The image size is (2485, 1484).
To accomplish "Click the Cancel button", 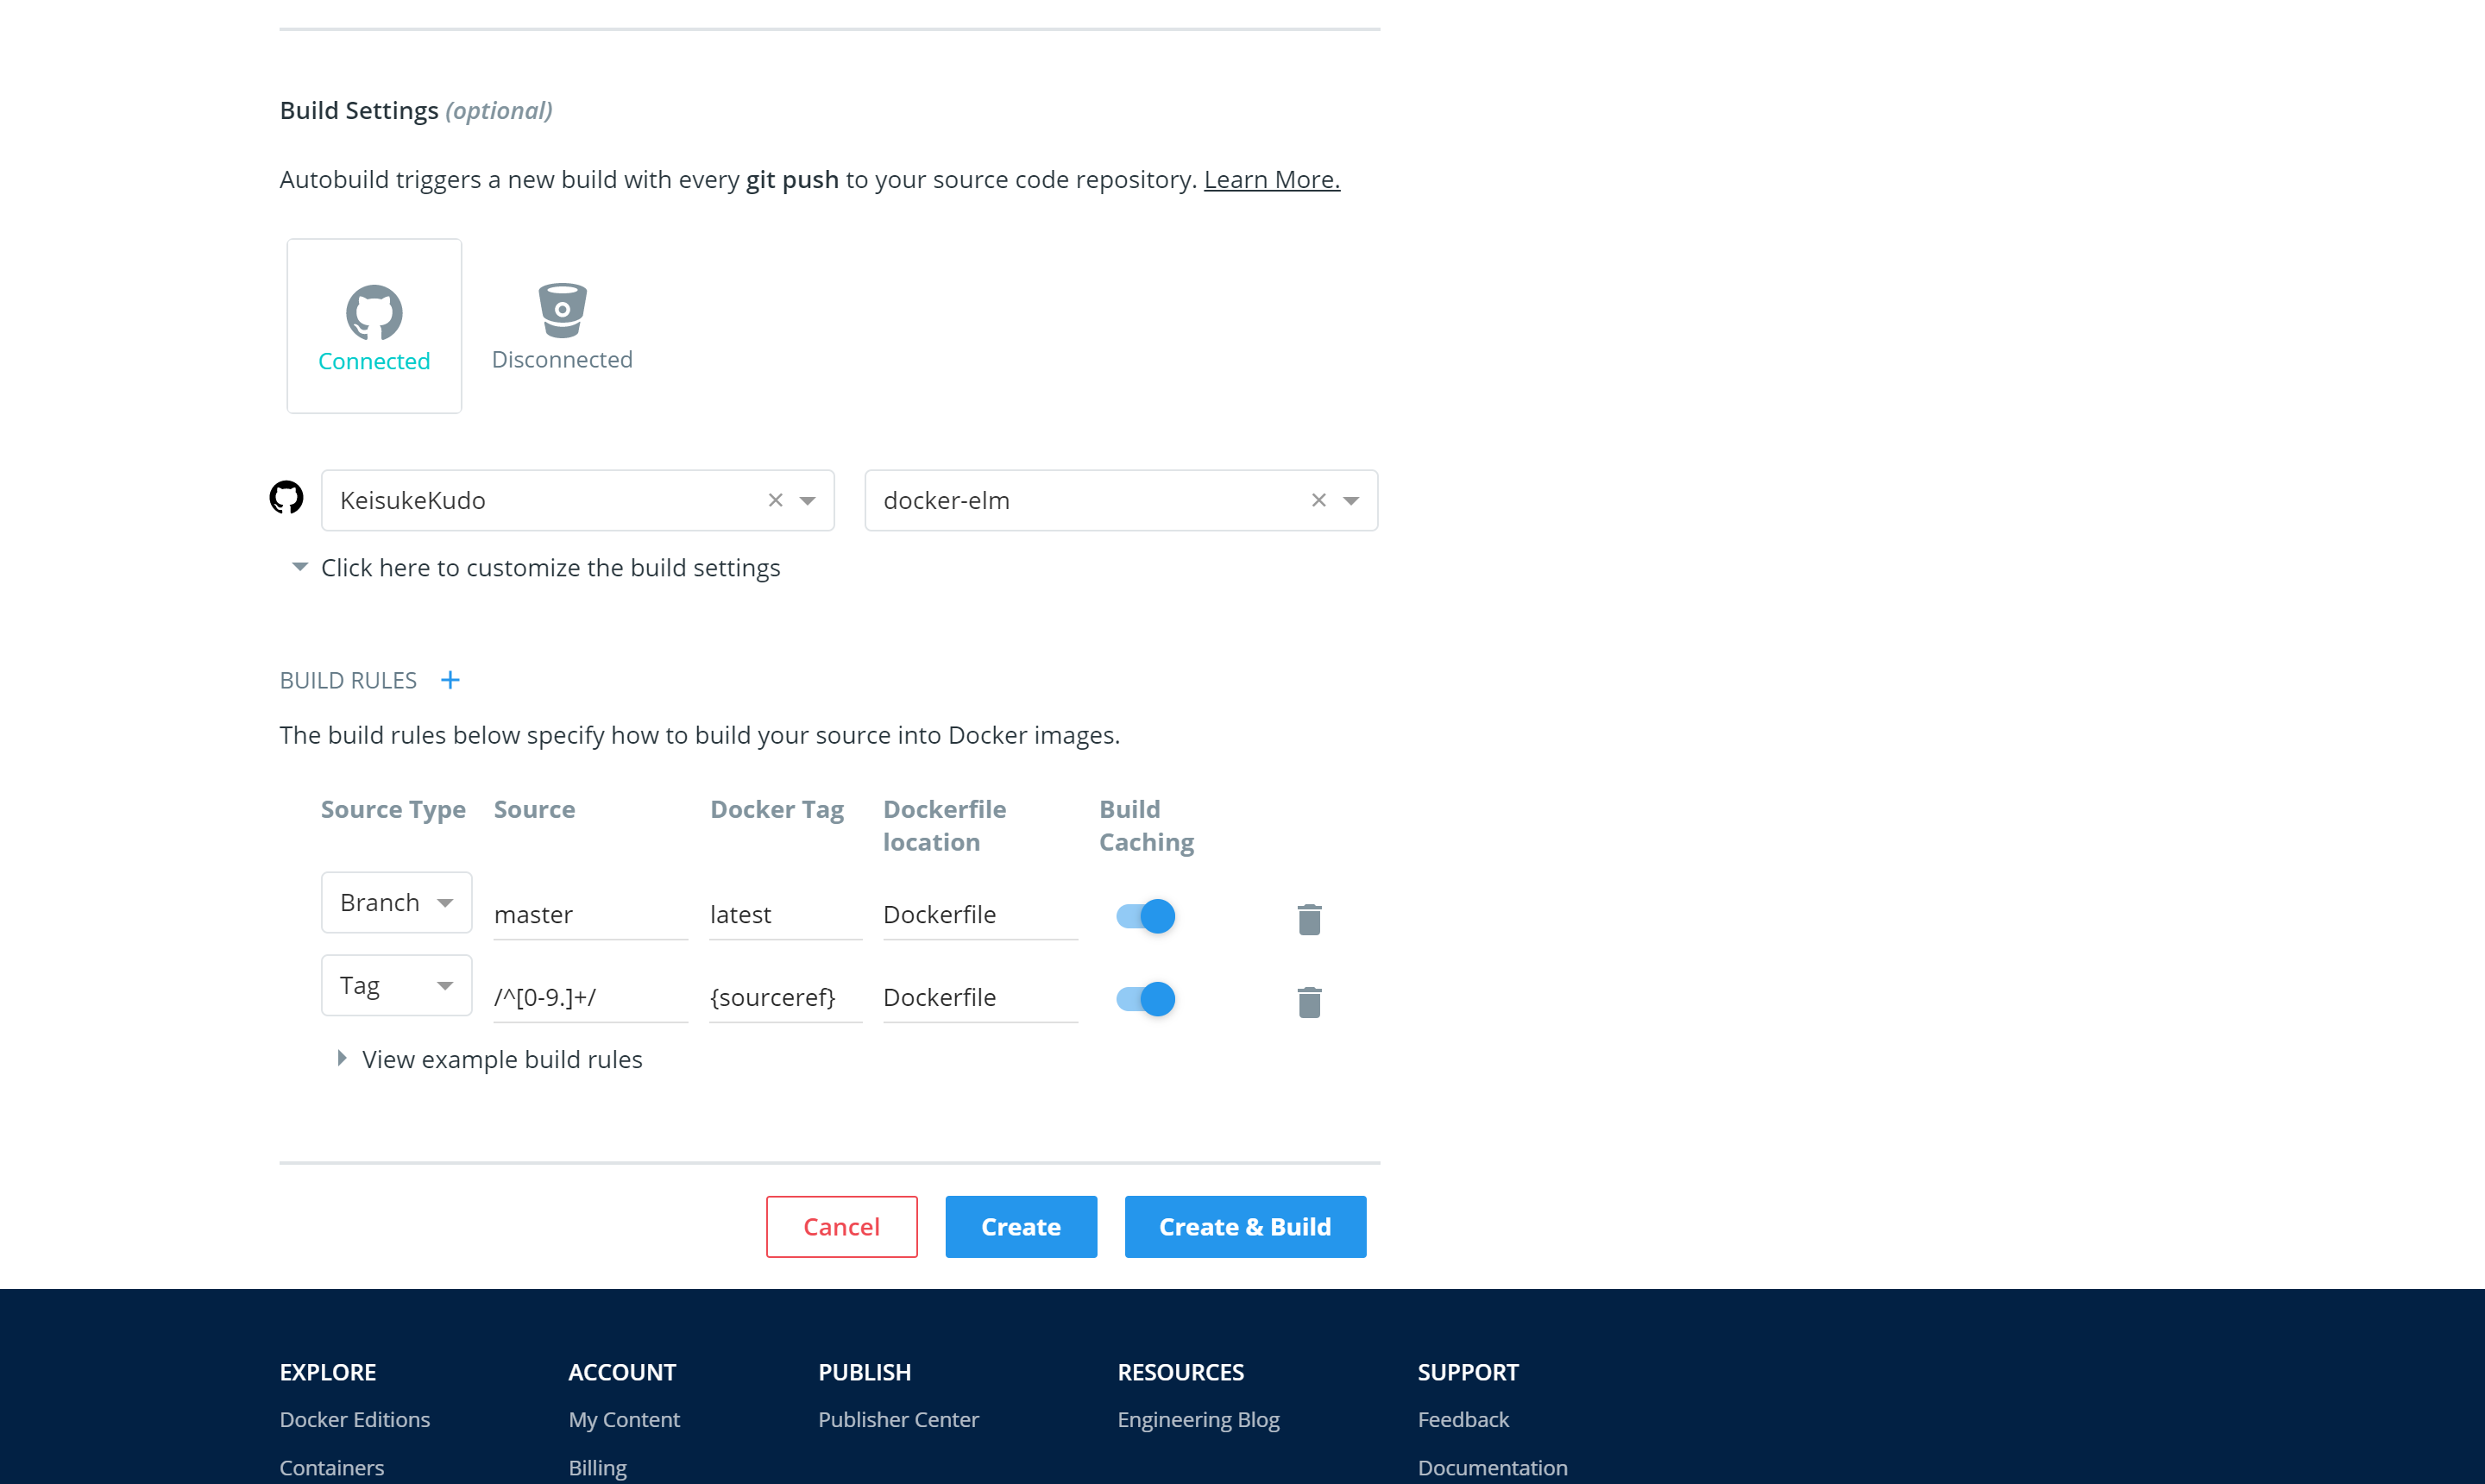I will pos(841,1227).
